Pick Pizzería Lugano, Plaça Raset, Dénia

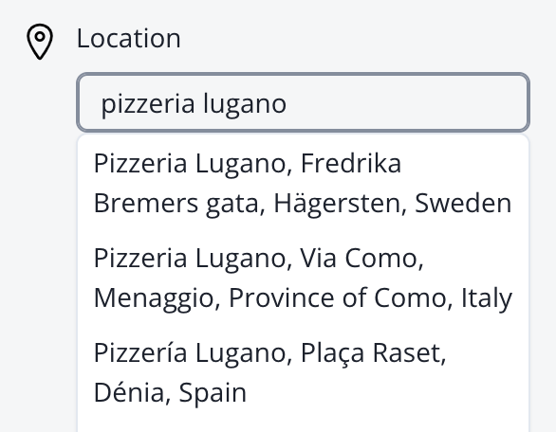pos(304,372)
